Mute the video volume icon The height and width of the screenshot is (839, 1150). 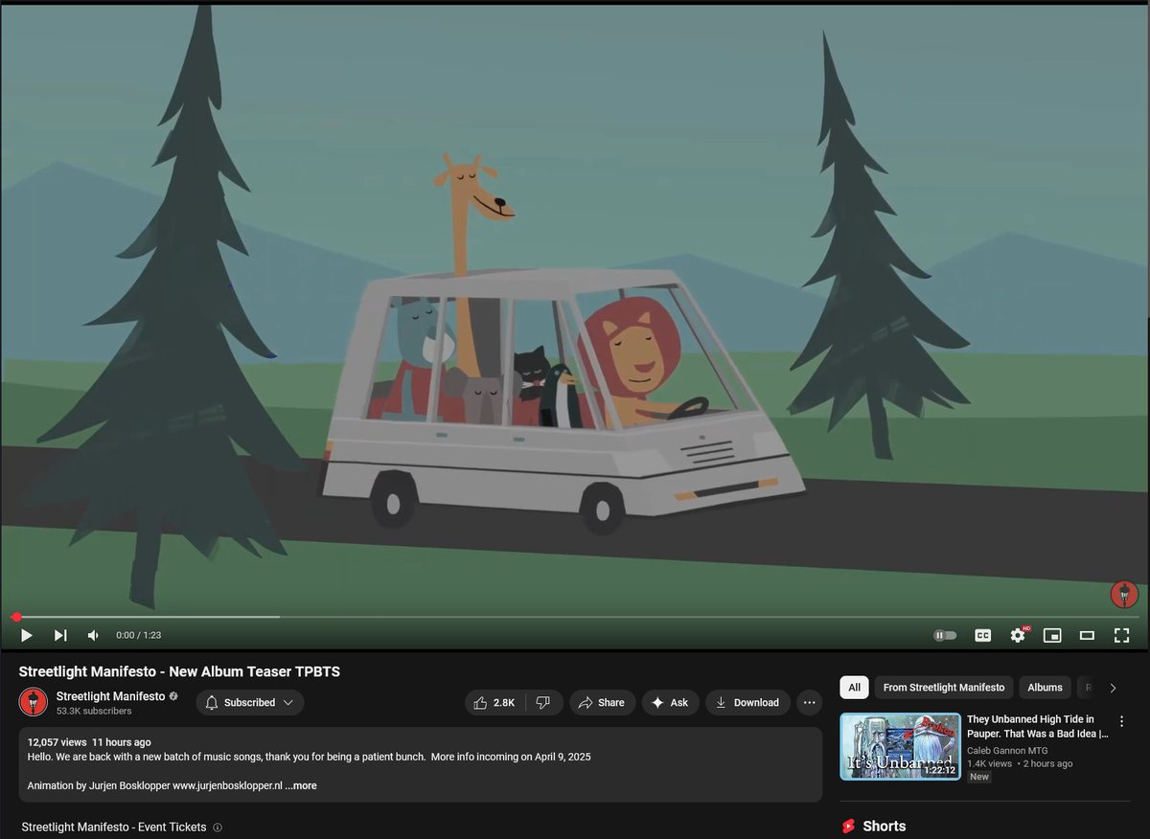94,635
